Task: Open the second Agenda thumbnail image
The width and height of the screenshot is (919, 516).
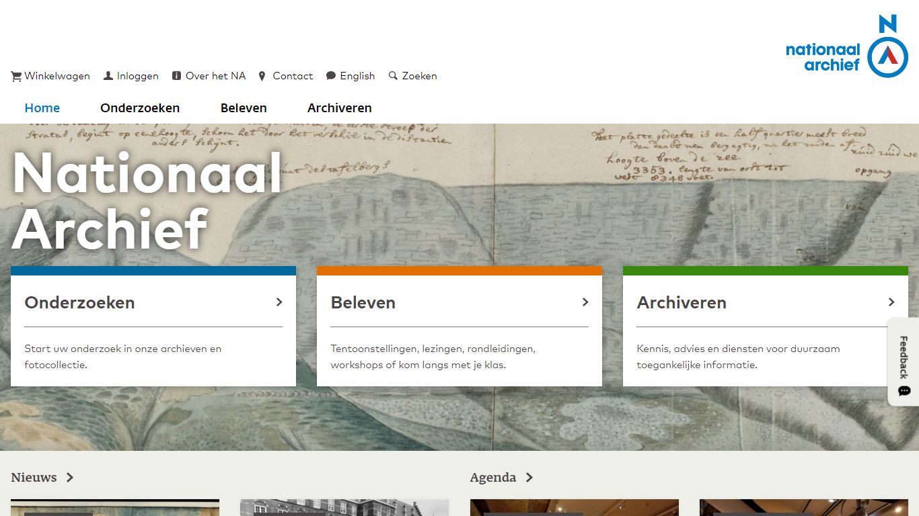Action: click(x=804, y=508)
